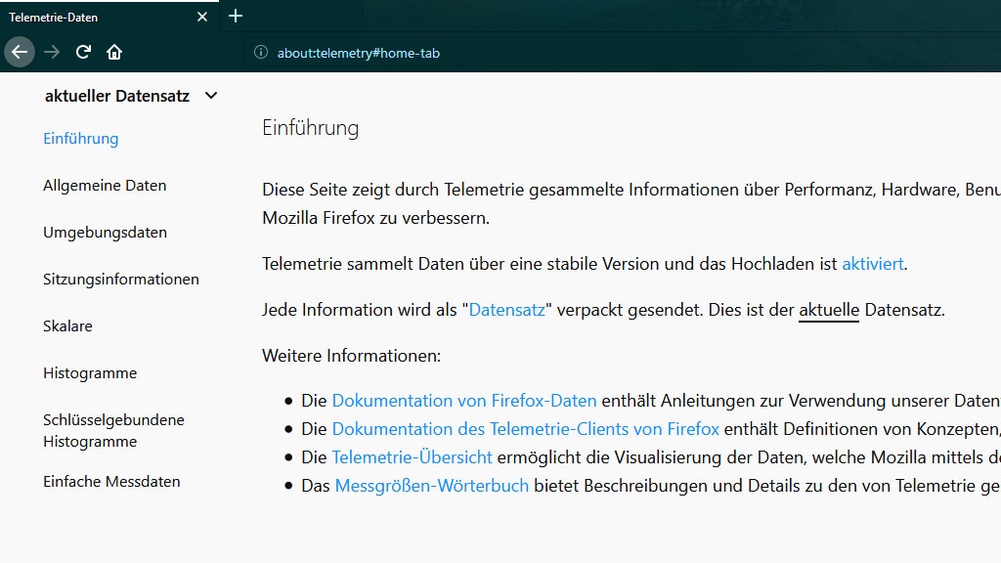Open the Einfache Messdaten section
The height and width of the screenshot is (563, 1001).
click(x=111, y=481)
